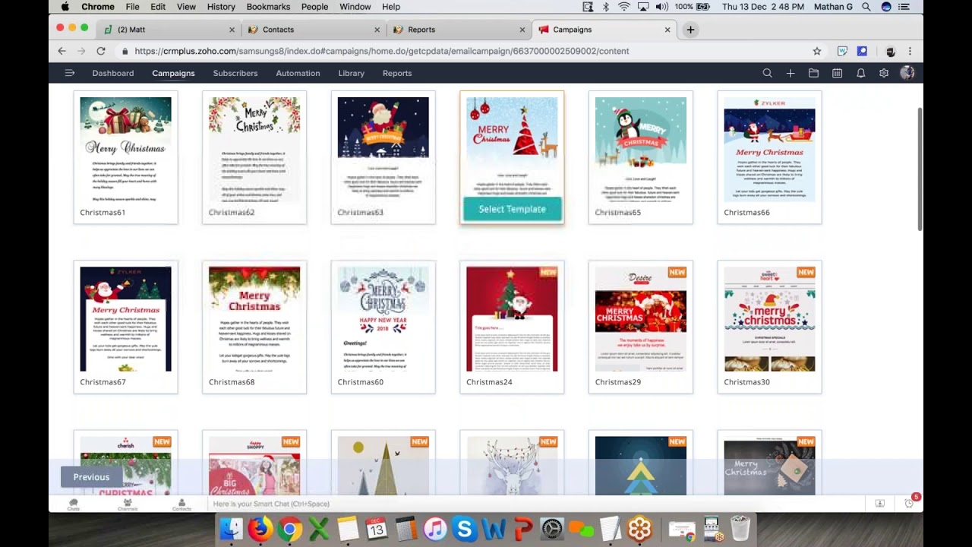Image resolution: width=972 pixels, height=547 pixels.
Task: Click the blue magnifier extension icon in Chrome
Action: point(862,51)
